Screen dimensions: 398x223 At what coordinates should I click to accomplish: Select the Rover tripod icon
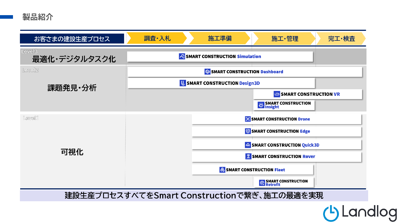click(248, 156)
